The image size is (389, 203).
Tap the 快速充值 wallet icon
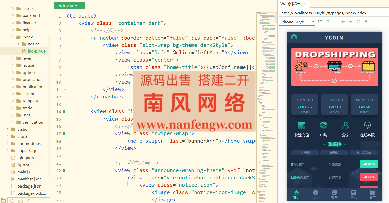coord(302,125)
